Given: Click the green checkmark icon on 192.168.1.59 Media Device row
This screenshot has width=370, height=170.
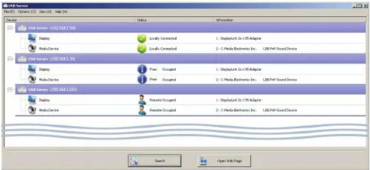Looking at the screenshot, I should pos(142,49).
